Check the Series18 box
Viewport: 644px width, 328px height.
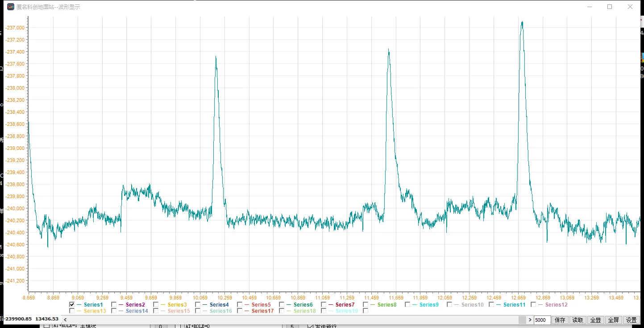282,311
